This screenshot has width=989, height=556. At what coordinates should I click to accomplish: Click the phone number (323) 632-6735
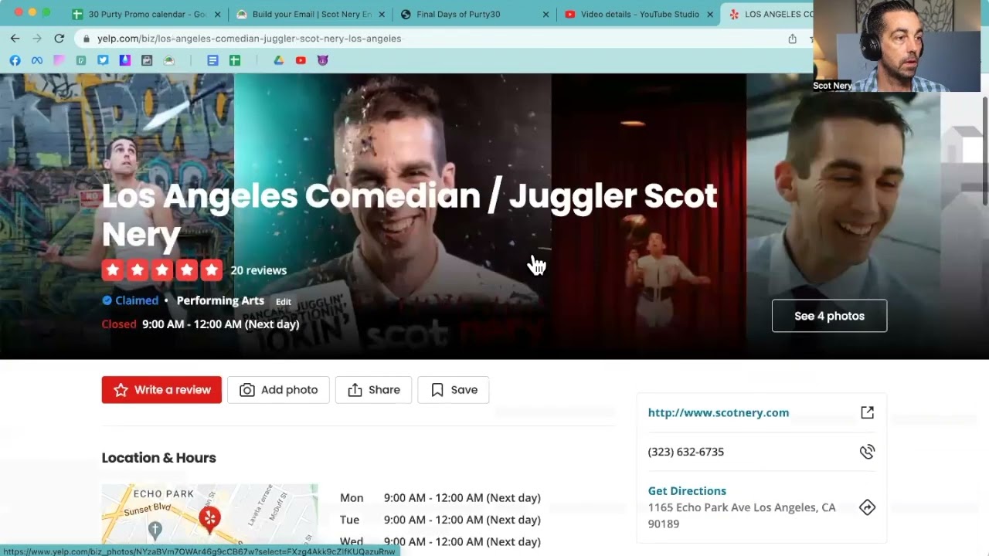pyautogui.click(x=686, y=452)
